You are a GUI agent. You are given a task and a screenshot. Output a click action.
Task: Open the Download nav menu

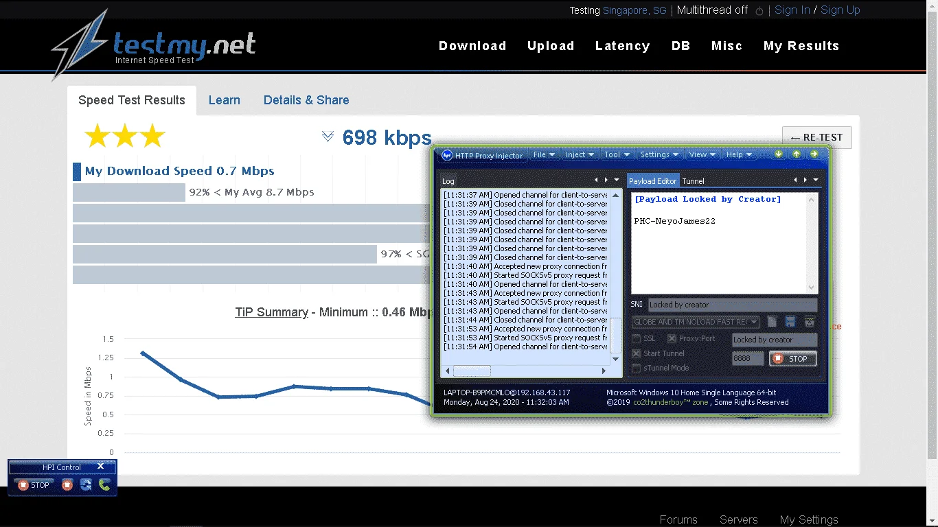pyautogui.click(x=472, y=46)
